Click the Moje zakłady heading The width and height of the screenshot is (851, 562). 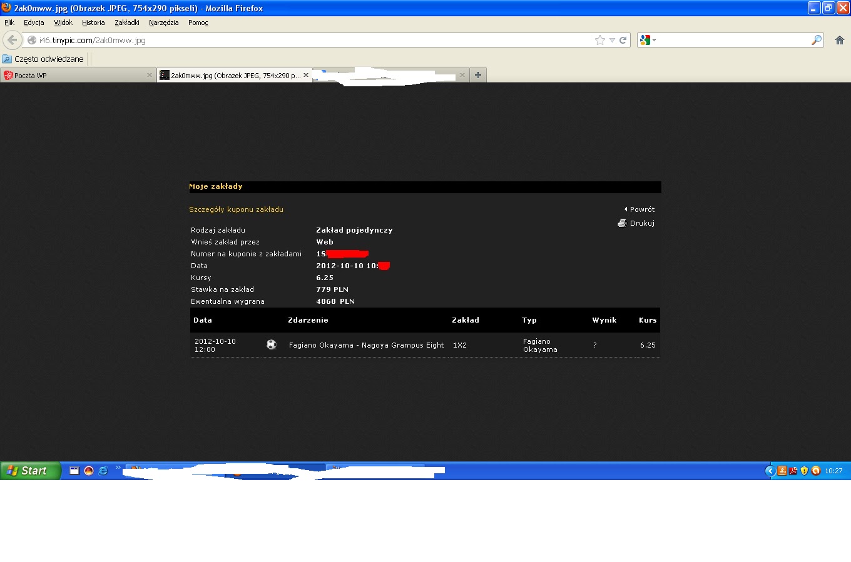pyautogui.click(x=216, y=186)
